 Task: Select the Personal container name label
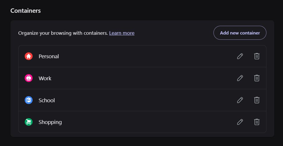coord(49,56)
